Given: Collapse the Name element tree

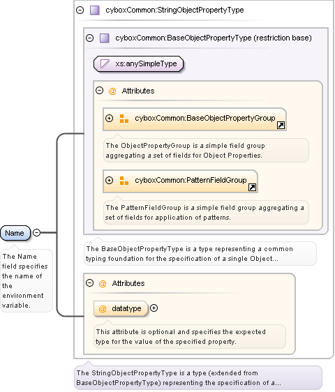Looking at the screenshot, I should (37, 233).
